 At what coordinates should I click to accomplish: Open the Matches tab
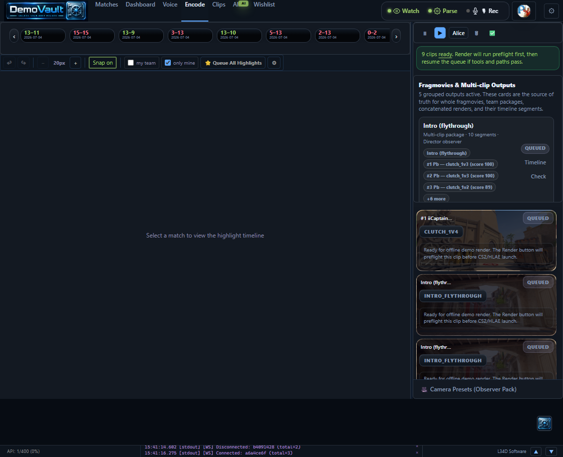(x=107, y=5)
